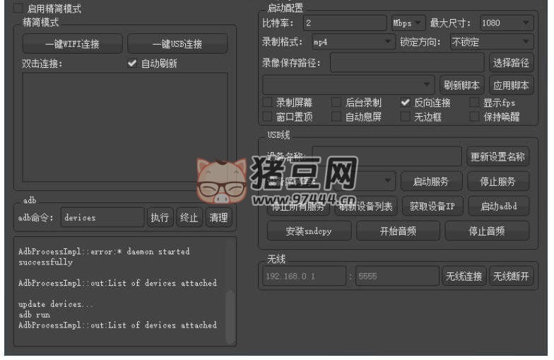Focus the 比特率 value field

point(345,23)
